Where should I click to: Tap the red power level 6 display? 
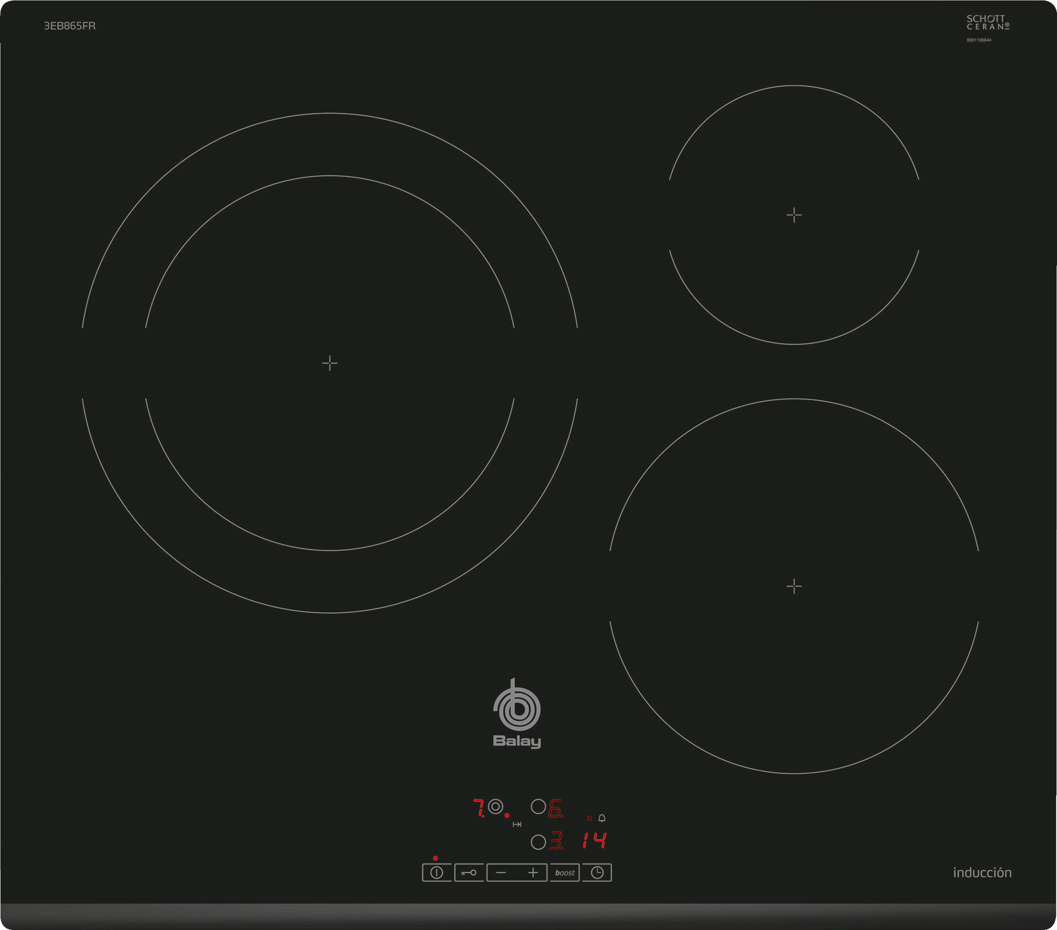coord(556,808)
